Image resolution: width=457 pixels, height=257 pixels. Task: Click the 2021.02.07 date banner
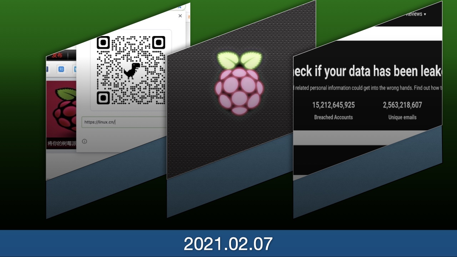(228, 244)
